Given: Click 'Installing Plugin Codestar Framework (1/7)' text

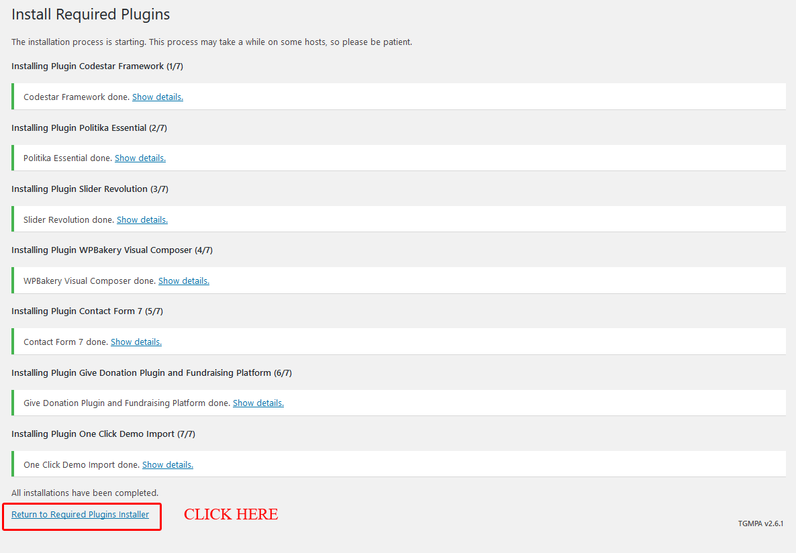Looking at the screenshot, I should (x=97, y=66).
